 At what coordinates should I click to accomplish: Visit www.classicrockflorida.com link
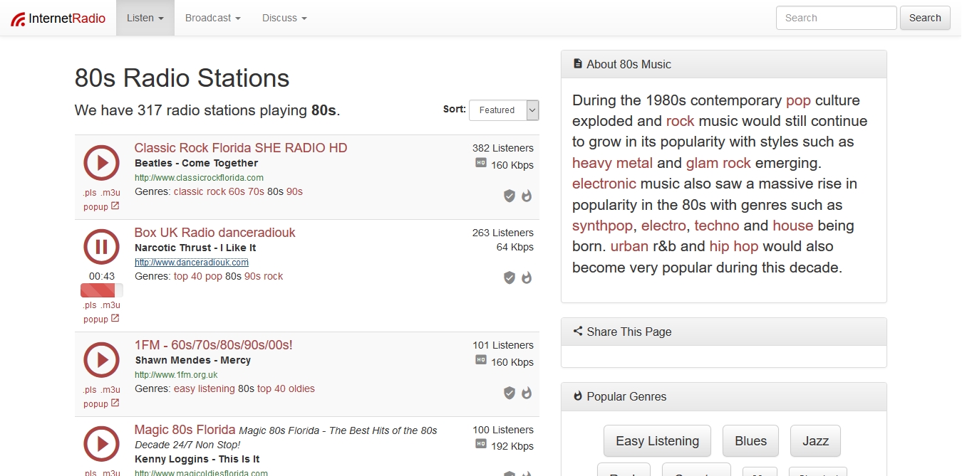199,178
